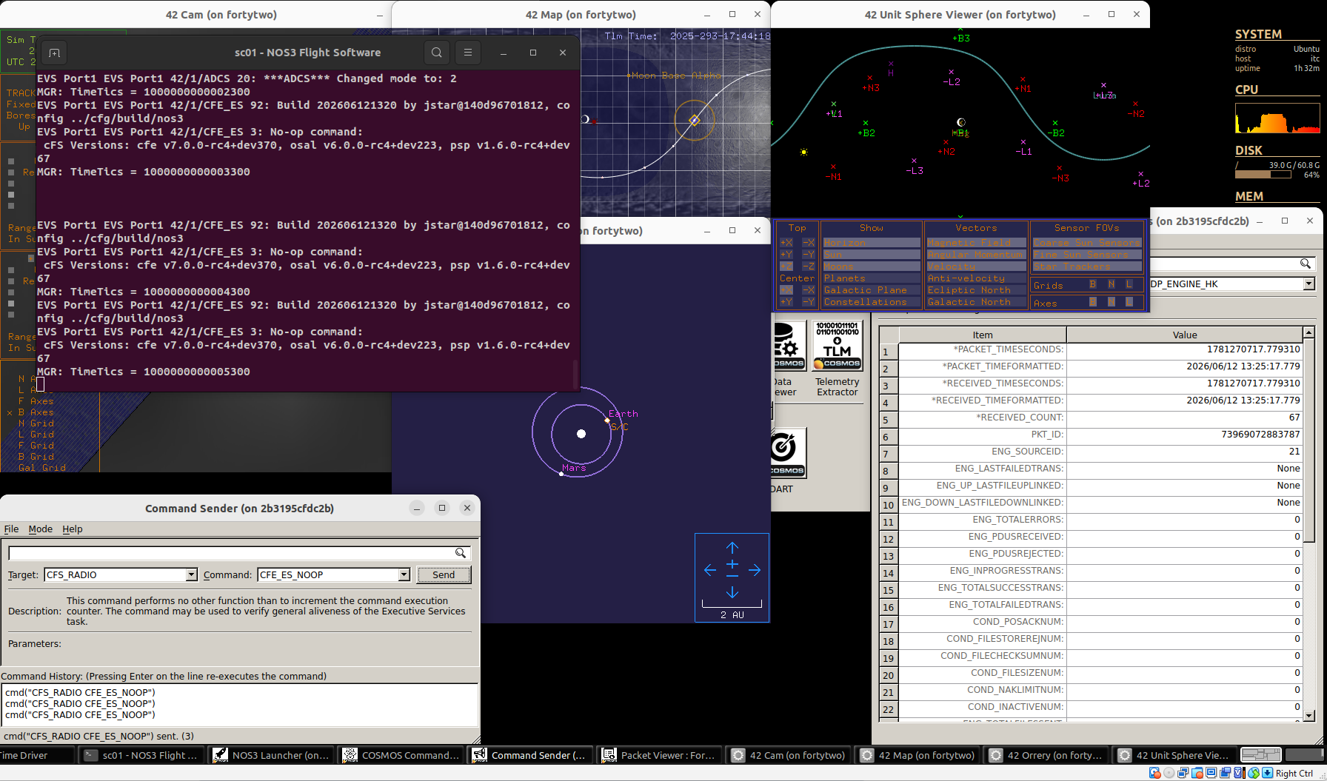The height and width of the screenshot is (781, 1327).
Task: Toggle the L grid in Grids row
Action: [x=1129, y=284]
